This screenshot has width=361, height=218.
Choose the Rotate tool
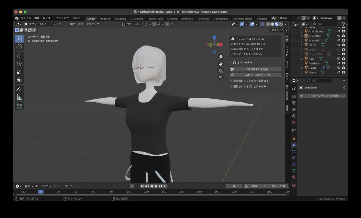19,64
